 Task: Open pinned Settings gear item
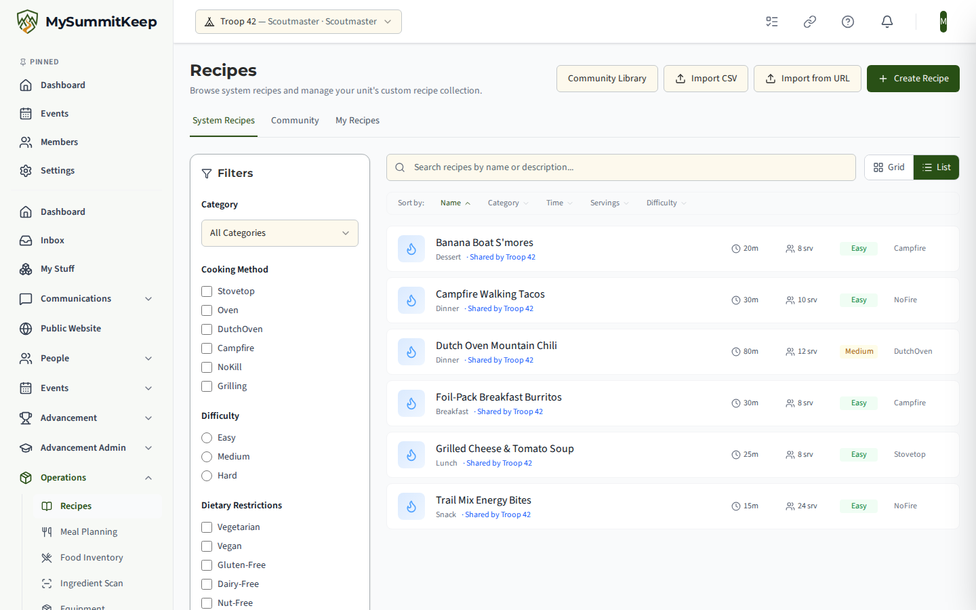pyautogui.click(x=86, y=171)
